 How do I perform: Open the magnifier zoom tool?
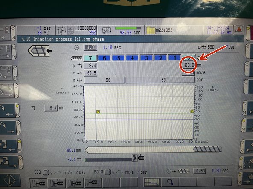(x=170, y=182)
